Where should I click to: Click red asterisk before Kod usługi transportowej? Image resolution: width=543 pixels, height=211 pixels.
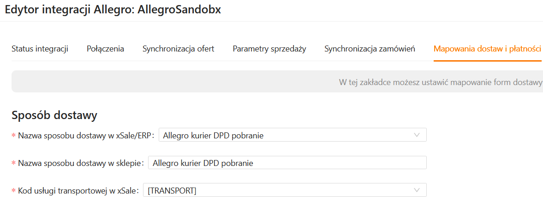click(x=14, y=191)
